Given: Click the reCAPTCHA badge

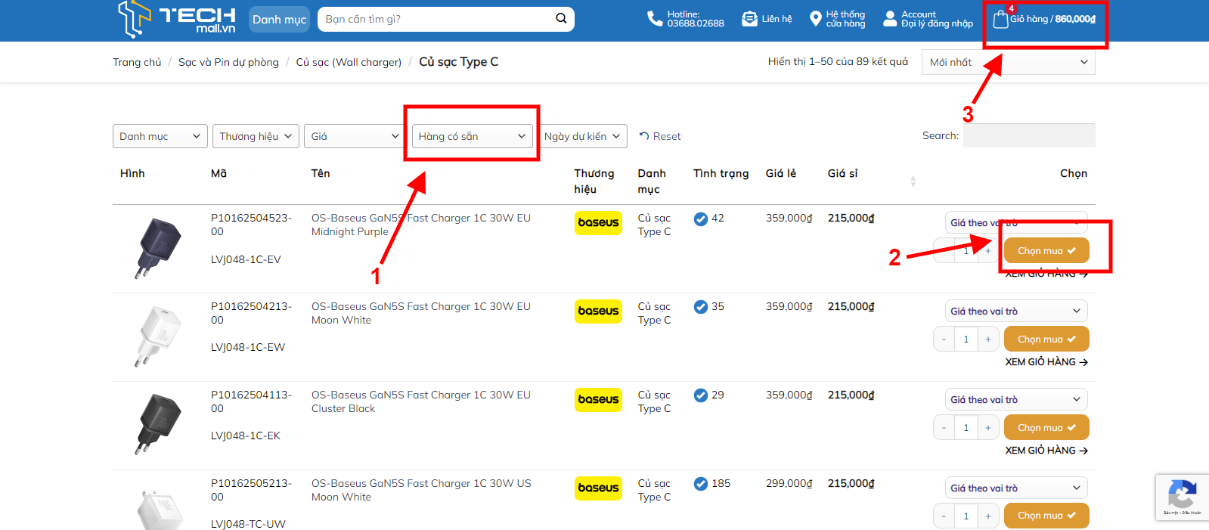Looking at the screenshot, I should [1182, 497].
